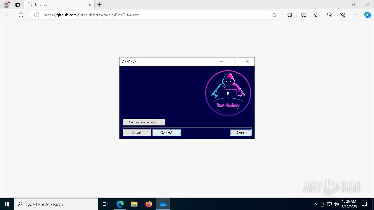
Task: Open the Windows Start menu
Action: (7, 204)
